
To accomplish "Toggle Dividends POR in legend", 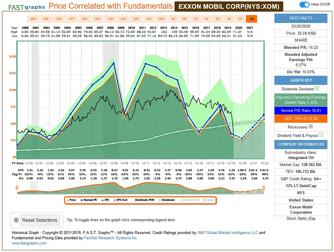I will (x=143, y=200).
